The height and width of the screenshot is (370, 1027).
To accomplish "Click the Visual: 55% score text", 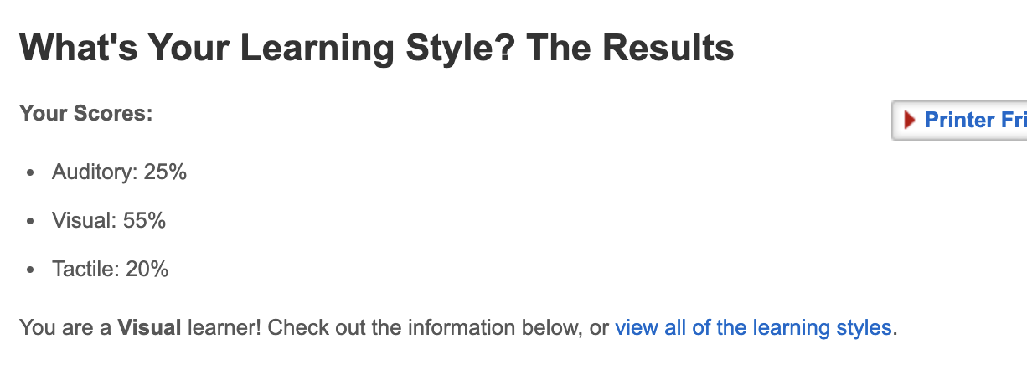I will [109, 221].
